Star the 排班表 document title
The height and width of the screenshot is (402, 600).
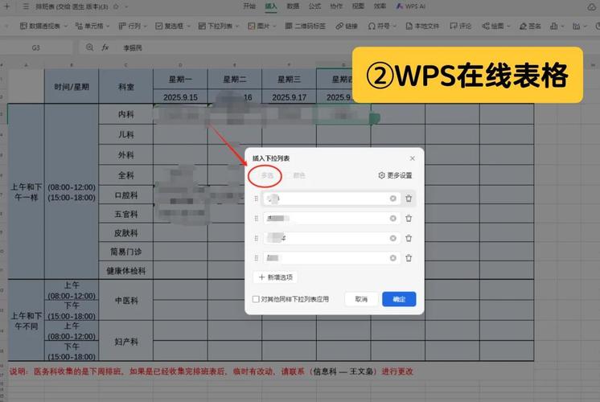point(116,6)
